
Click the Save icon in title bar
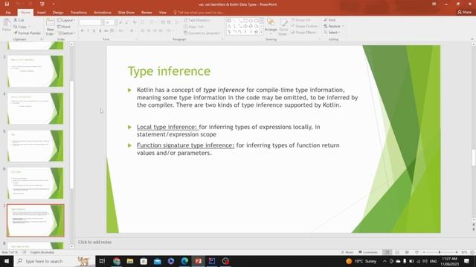[x=7, y=4]
